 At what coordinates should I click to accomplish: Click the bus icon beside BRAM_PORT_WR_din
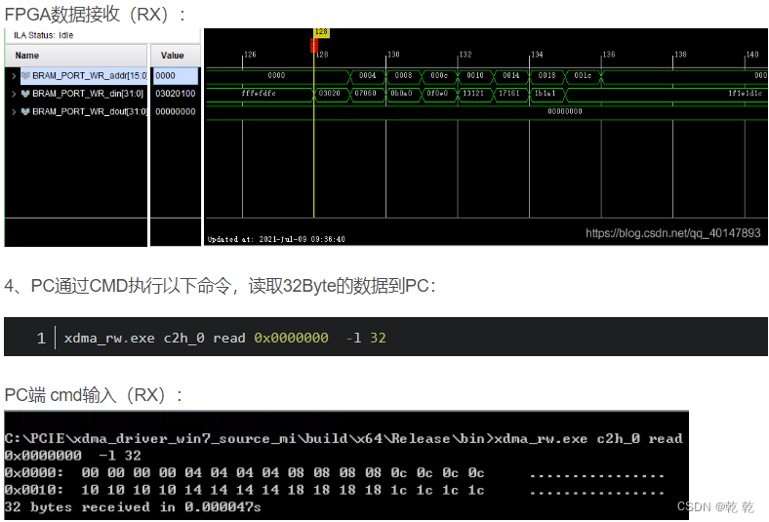coord(25,94)
